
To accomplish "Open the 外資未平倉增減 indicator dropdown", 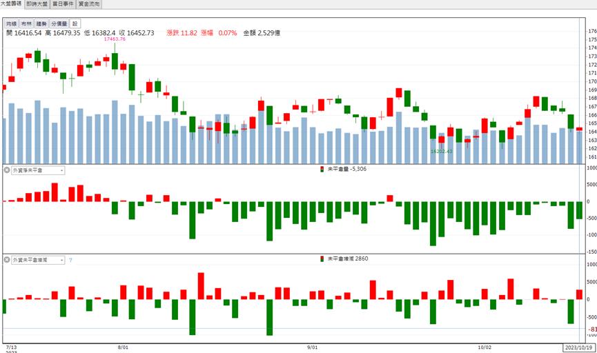I will pyautogui.click(x=38, y=260).
